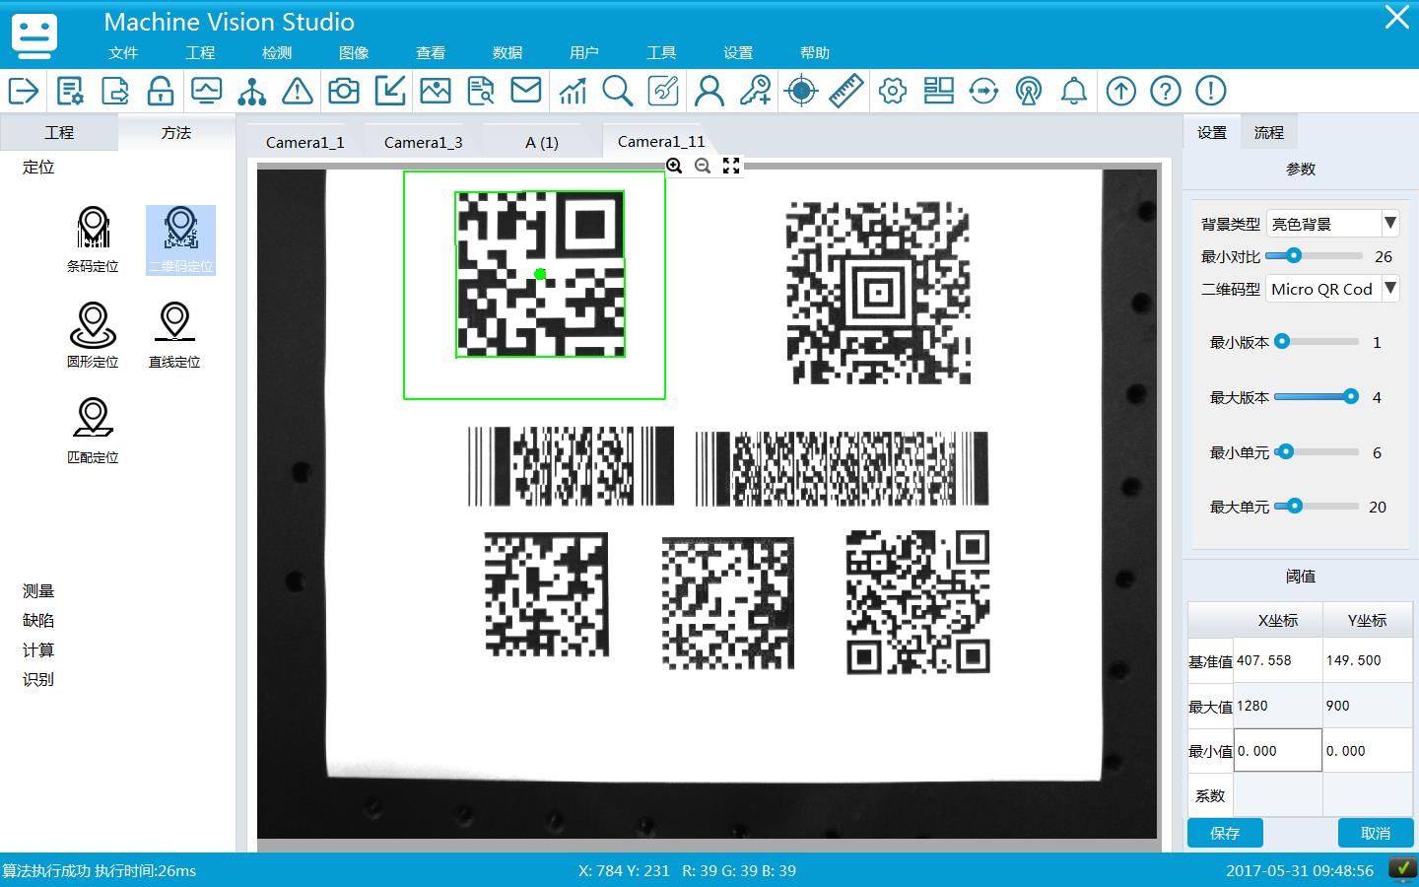Click the exit arrow toolbar icon
Viewport: 1419px width, 887px height.
[x=24, y=91]
